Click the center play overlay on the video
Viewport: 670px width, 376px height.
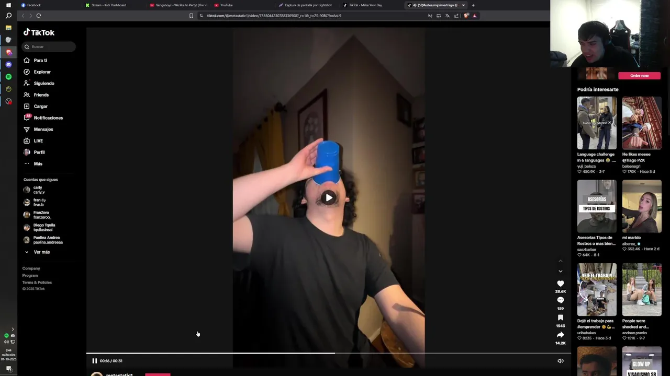[329, 197]
